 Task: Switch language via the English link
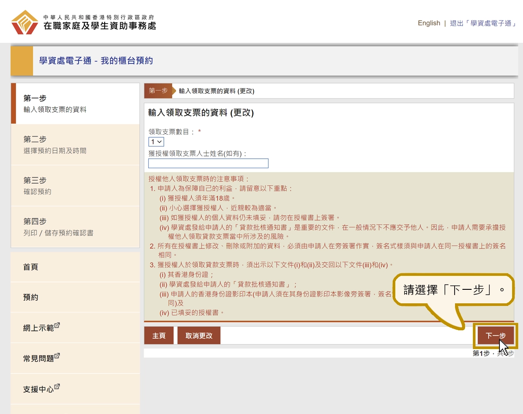tap(429, 23)
